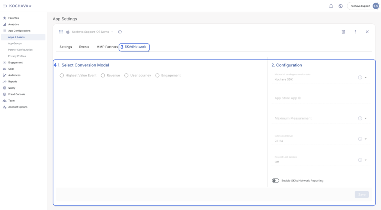Screen dimensions: 381x210
Task: Enable SKAdNetwork Reporting toggle
Action: pos(275,181)
